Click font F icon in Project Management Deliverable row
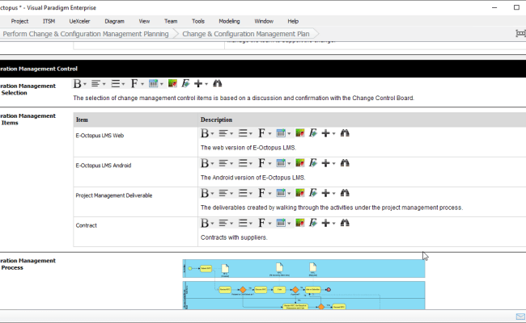Image resolution: width=526 pixels, height=323 pixels. click(261, 193)
